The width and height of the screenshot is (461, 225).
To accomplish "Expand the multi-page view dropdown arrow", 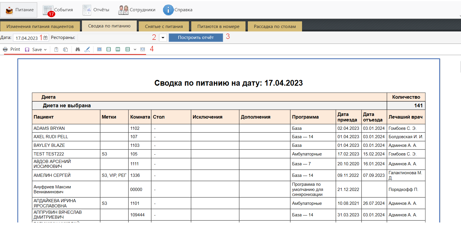I will [135, 49].
